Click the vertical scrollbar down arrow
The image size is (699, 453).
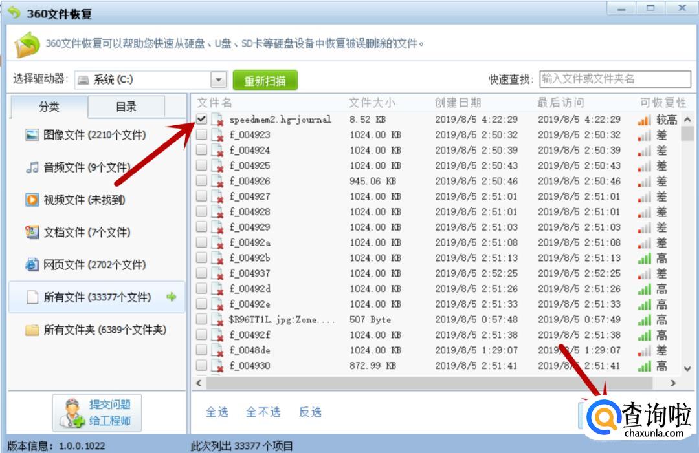[687, 369]
